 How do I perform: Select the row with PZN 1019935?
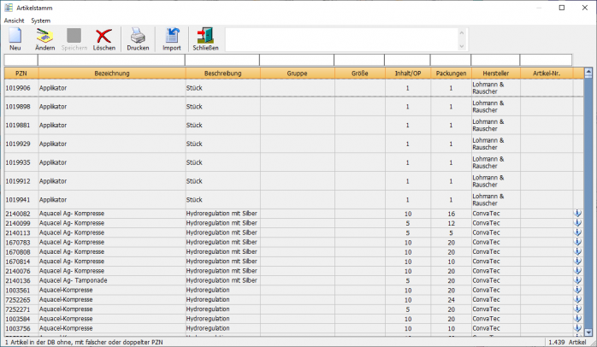tap(293, 162)
